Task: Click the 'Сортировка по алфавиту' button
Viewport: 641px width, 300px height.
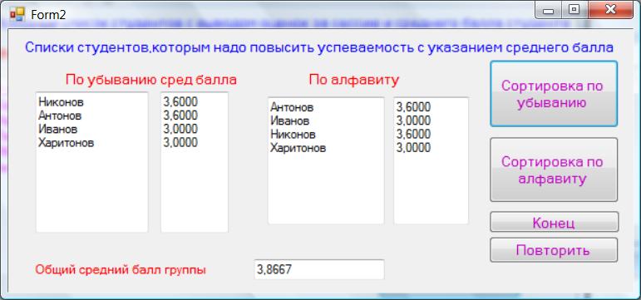Action: pyautogui.click(x=554, y=170)
